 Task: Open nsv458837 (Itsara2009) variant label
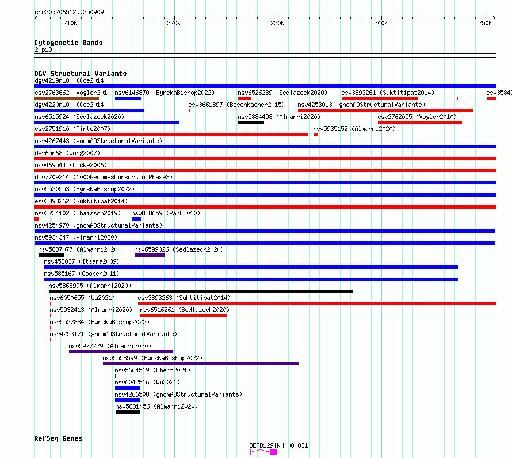coord(82,261)
